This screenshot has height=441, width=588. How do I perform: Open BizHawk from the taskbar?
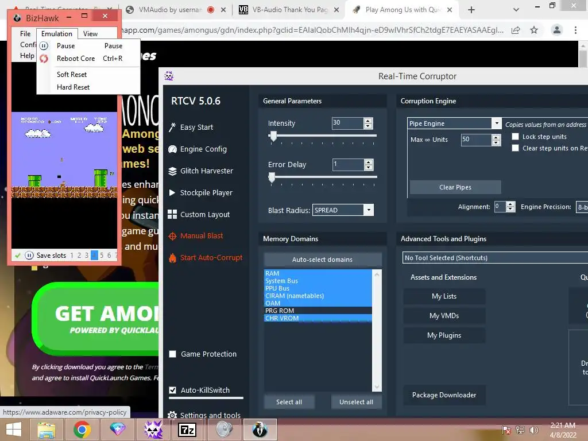coord(260,430)
